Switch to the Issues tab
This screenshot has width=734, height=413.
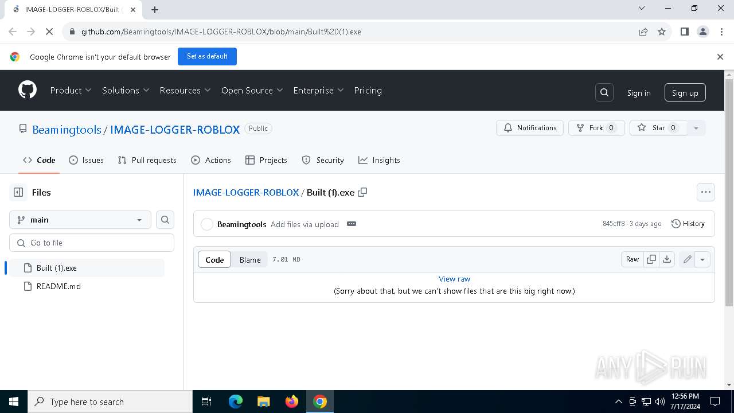point(86,160)
